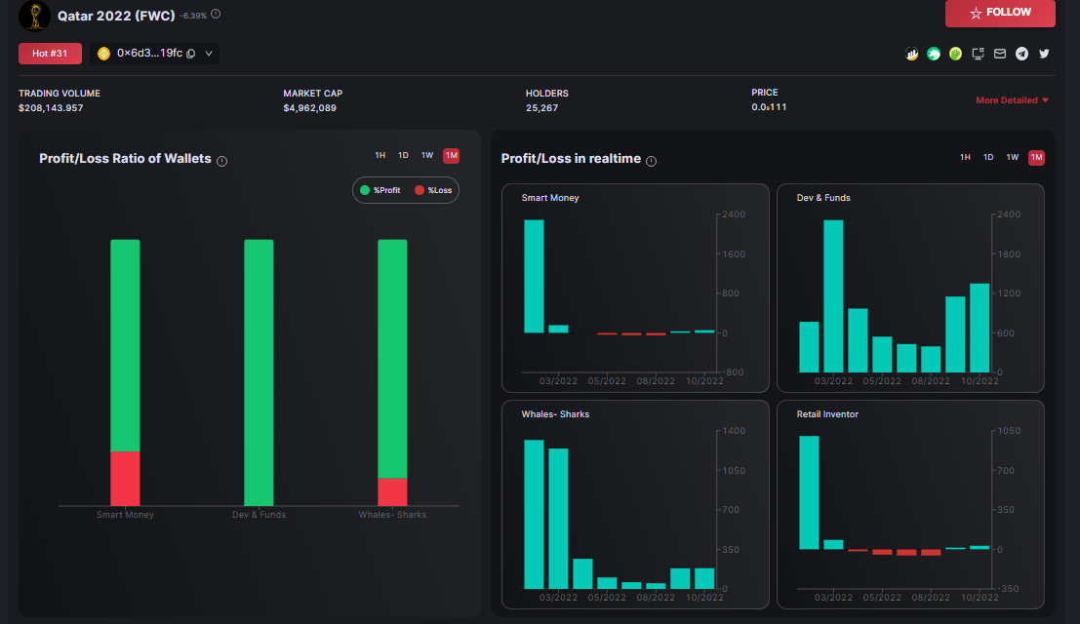This screenshot has height=624, width=1080.
Task: Select 1D tab in wallet ratio chart
Action: click(403, 155)
